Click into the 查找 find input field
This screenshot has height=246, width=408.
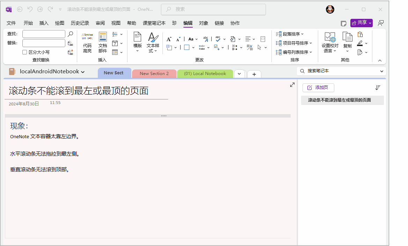coord(44,34)
